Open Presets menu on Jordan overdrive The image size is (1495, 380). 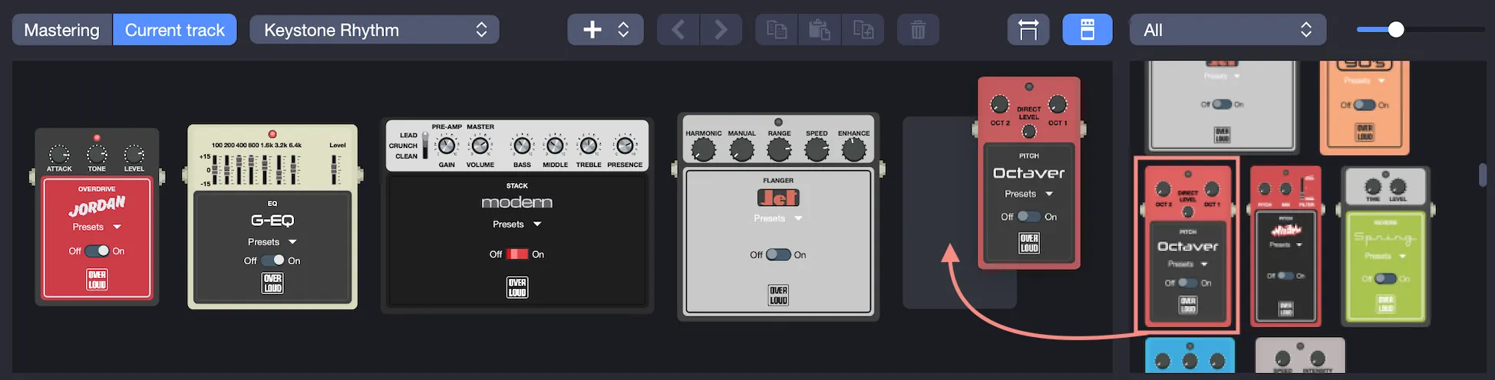pos(97,227)
